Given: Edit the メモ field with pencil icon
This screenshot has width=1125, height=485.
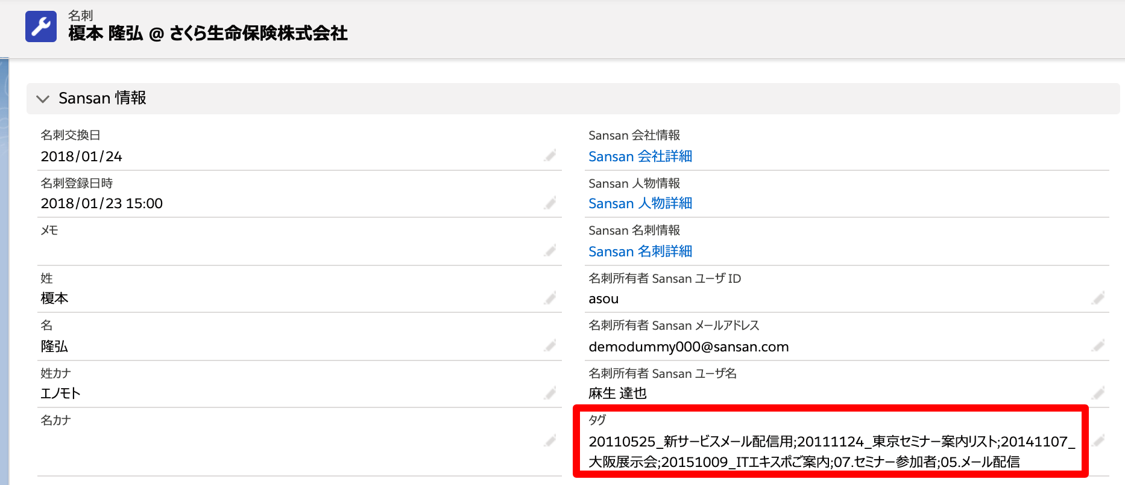Looking at the screenshot, I should pos(550,250).
